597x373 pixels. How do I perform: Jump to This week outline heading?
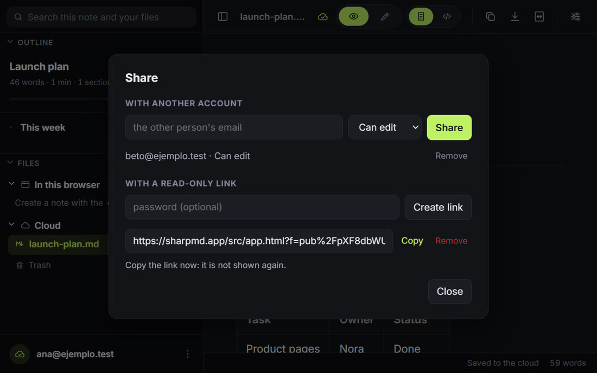click(43, 127)
